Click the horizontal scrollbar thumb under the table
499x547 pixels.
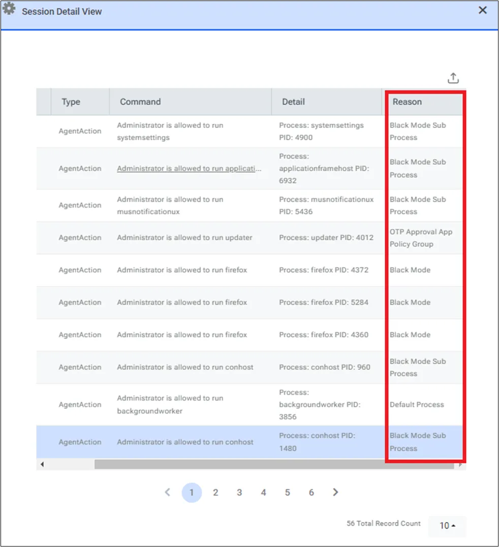(x=274, y=464)
